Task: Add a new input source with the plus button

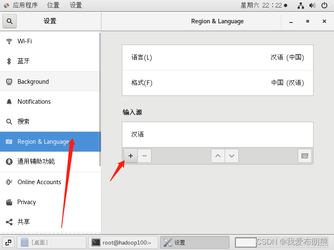Action: pyautogui.click(x=130, y=155)
